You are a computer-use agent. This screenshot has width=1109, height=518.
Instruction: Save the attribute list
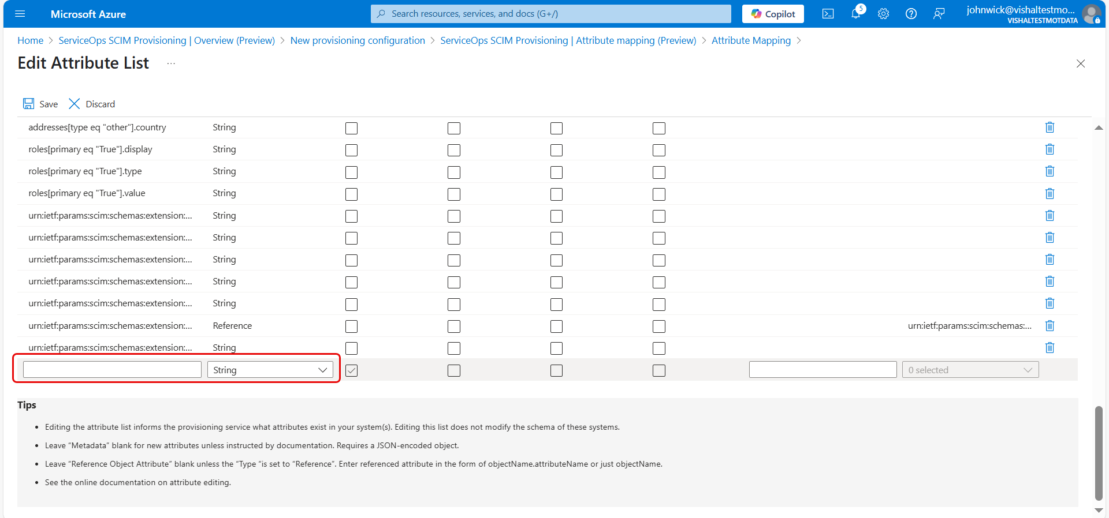point(40,104)
